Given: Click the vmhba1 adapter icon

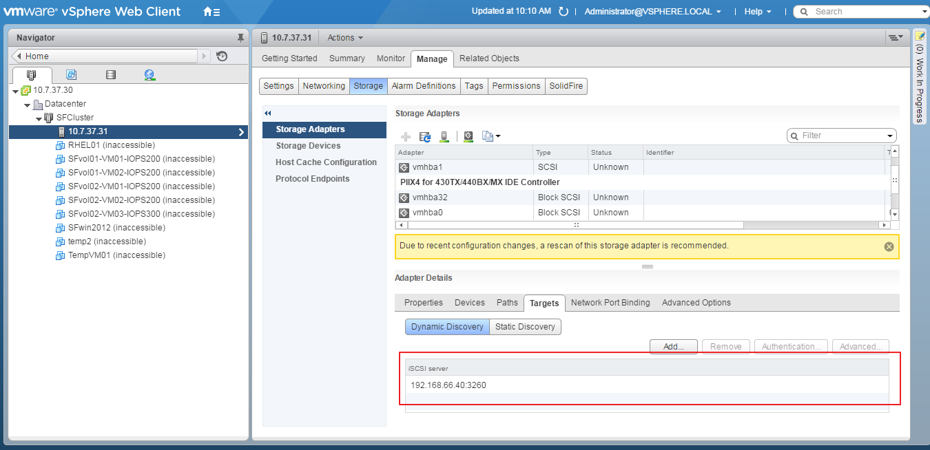Looking at the screenshot, I should point(404,167).
